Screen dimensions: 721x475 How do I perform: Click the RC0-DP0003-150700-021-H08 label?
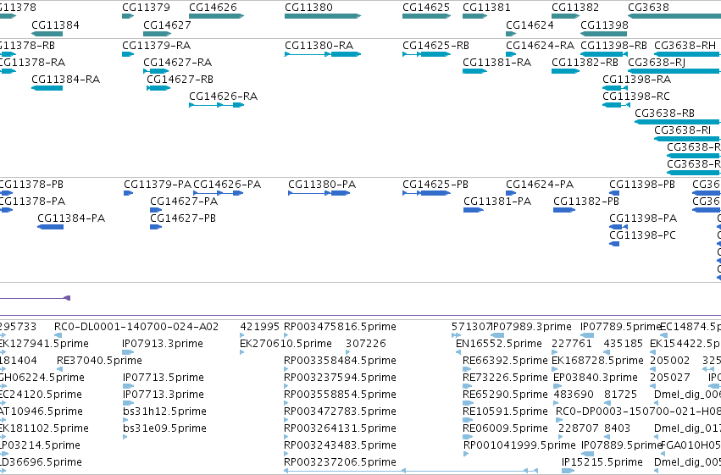point(638,411)
